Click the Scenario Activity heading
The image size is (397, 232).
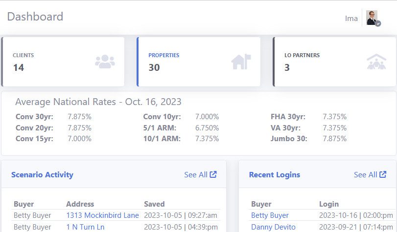point(42,174)
